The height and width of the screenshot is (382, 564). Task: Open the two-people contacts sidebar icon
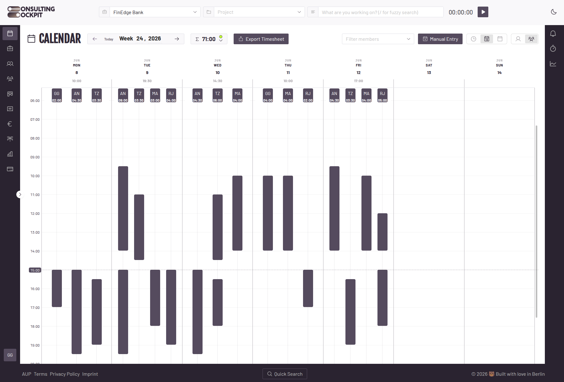[x=10, y=64]
